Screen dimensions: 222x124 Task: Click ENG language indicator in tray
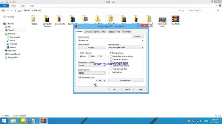click(x=206, y=121)
